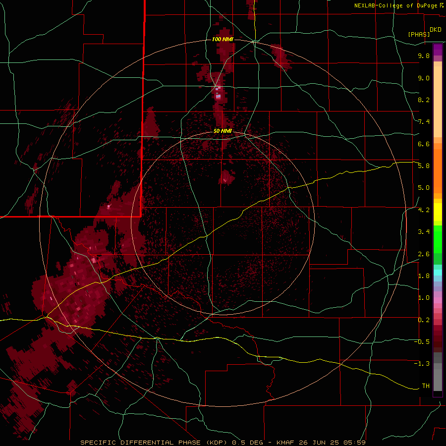
Task: Select the 9.8 legend value
Action: (x=424, y=56)
